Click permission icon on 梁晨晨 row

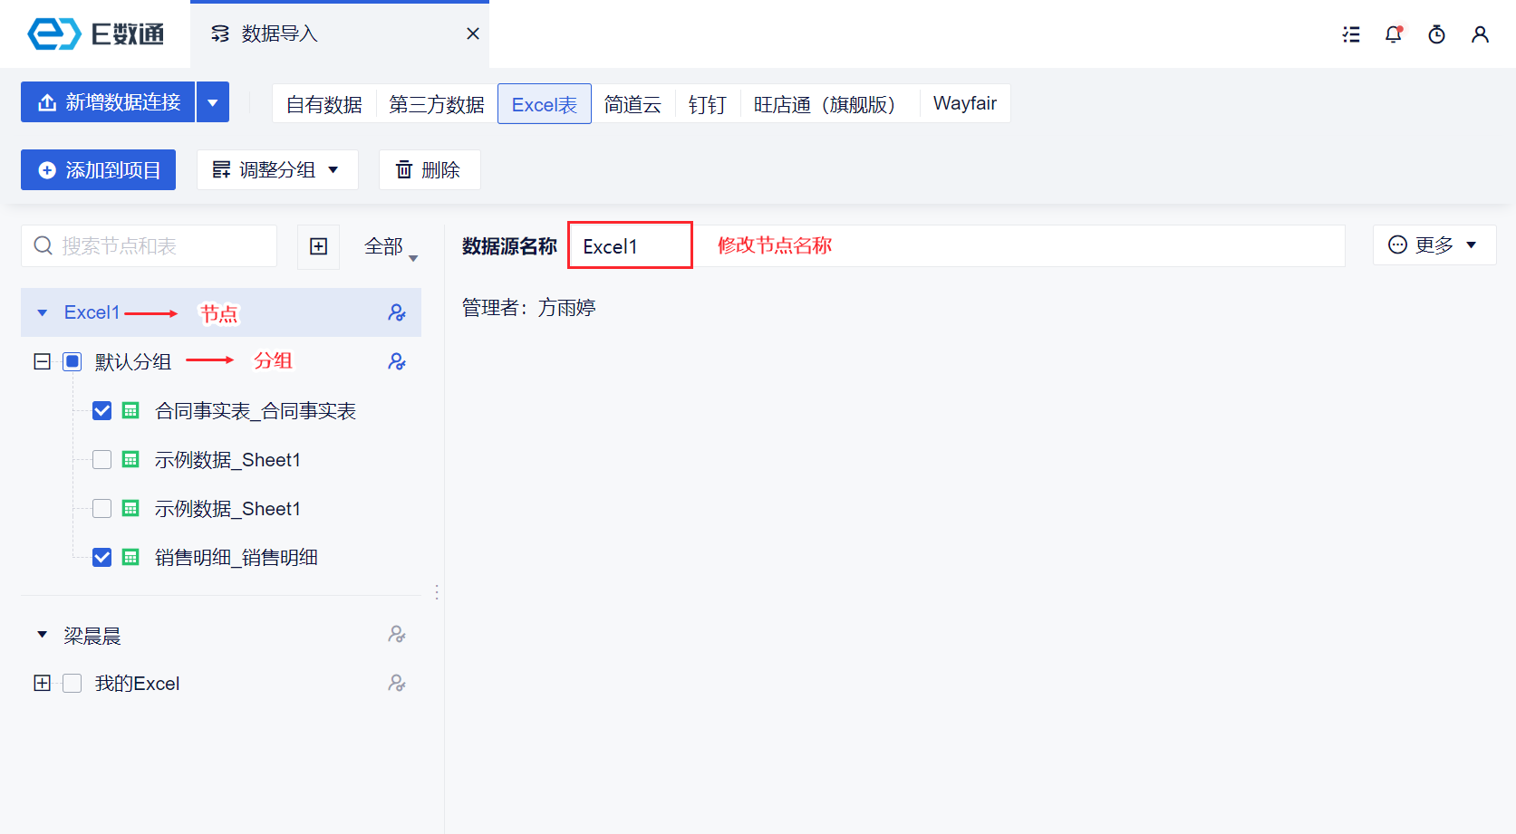tap(397, 634)
